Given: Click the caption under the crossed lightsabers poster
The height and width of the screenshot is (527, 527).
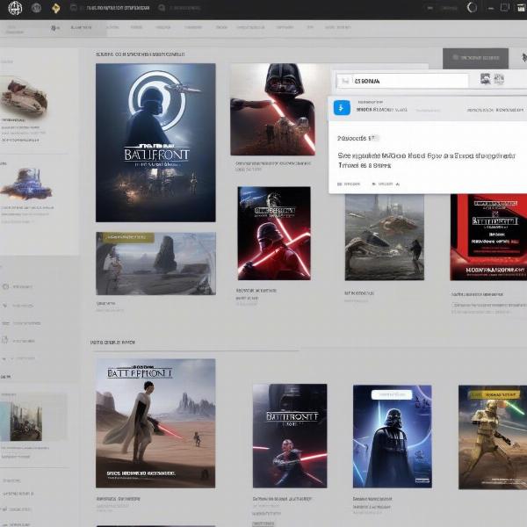Looking at the screenshot, I should pyautogui.click(x=256, y=291).
